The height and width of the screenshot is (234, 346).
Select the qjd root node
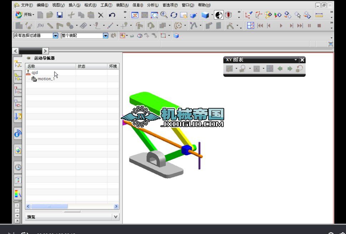point(35,72)
